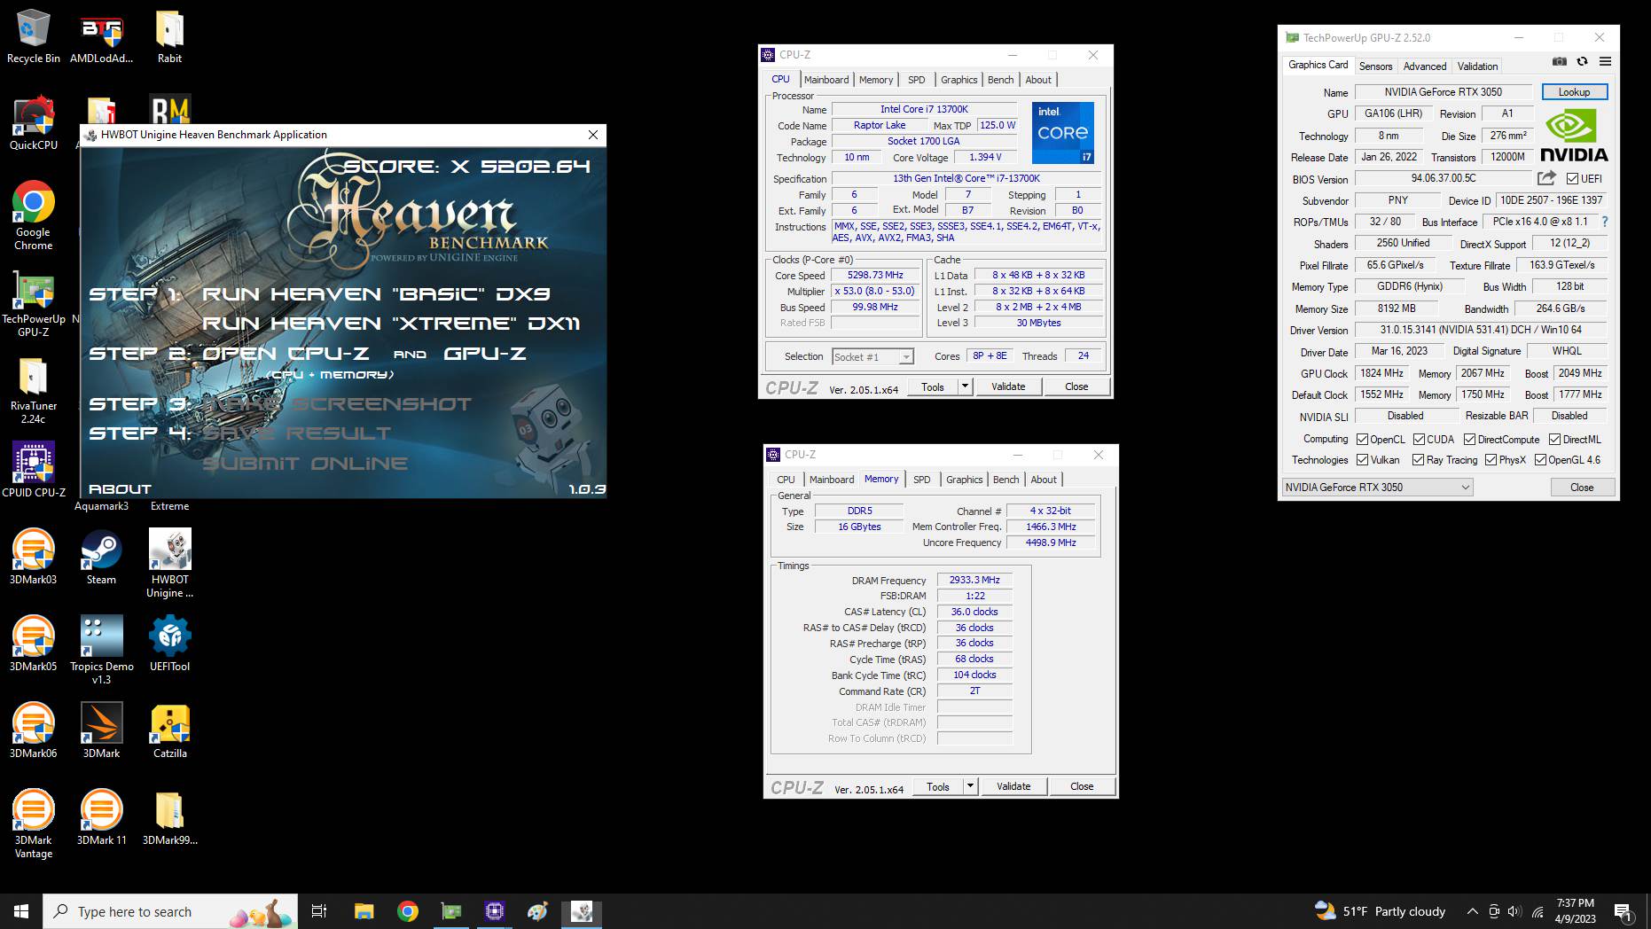Open AMDLodAd desktop shortcut

click(101, 37)
